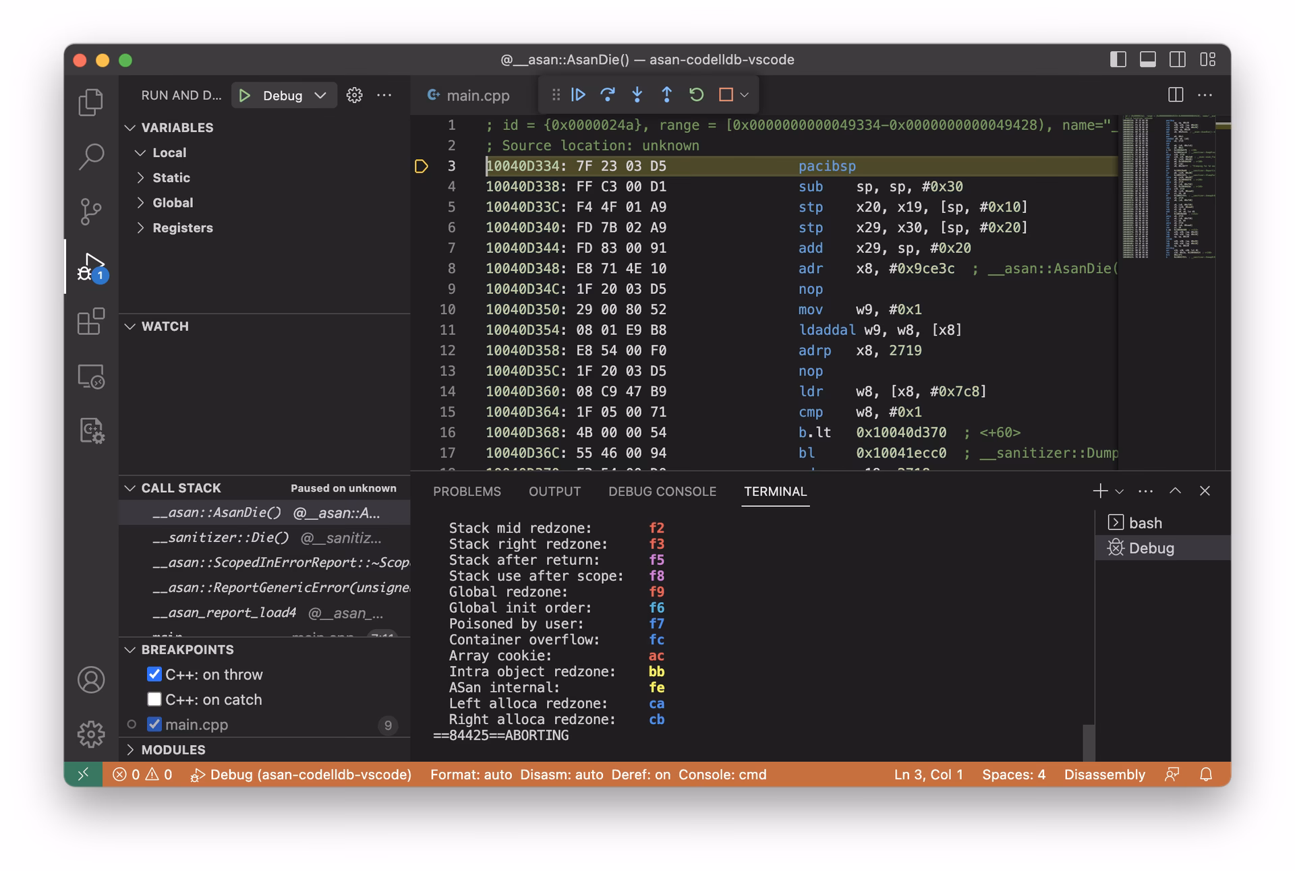Switch to the DEBUG CONSOLE tab
This screenshot has height=871, width=1295.
(x=662, y=491)
